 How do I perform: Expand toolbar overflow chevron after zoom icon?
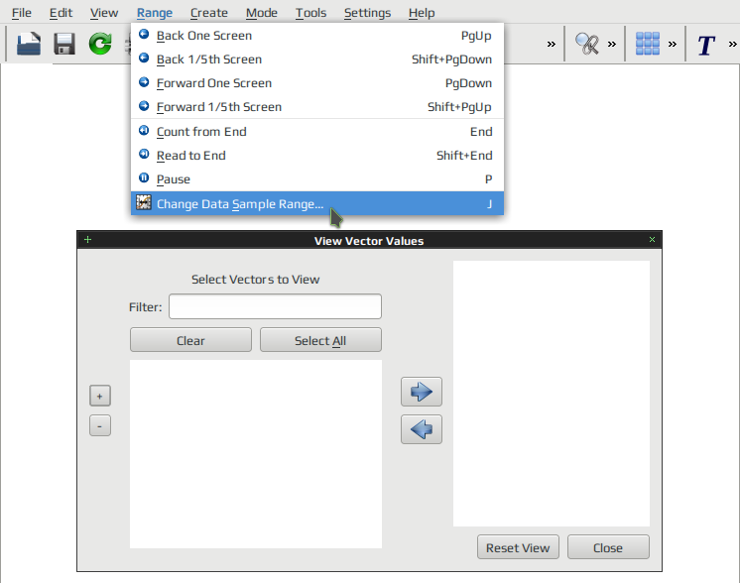point(612,45)
